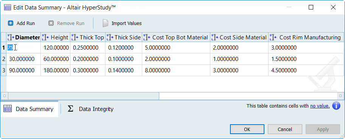Open the Data Summary tab
The height and width of the screenshot is (139, 345).
point(29,109)
